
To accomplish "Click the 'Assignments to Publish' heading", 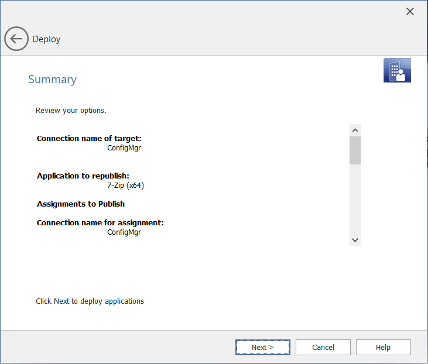I will click(81, 204).
